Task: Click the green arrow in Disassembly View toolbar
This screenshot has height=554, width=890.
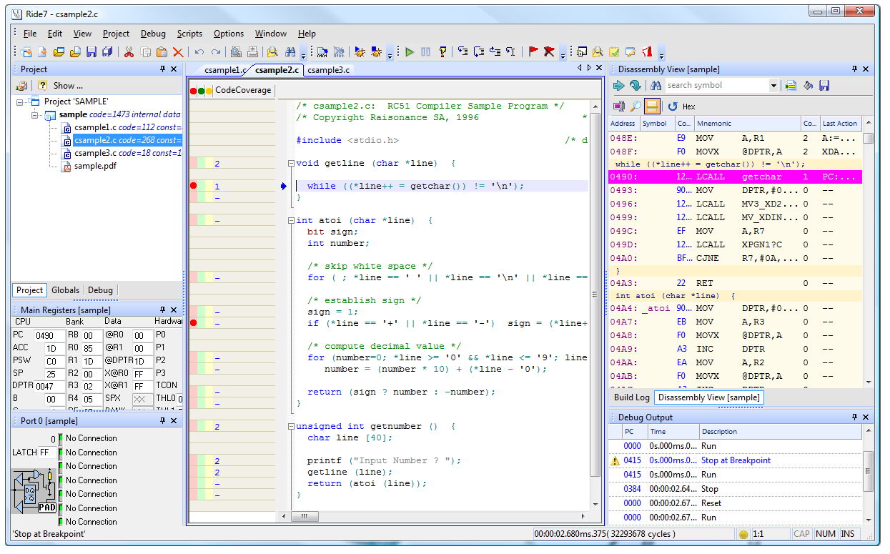Action: [x=619, y=86]
